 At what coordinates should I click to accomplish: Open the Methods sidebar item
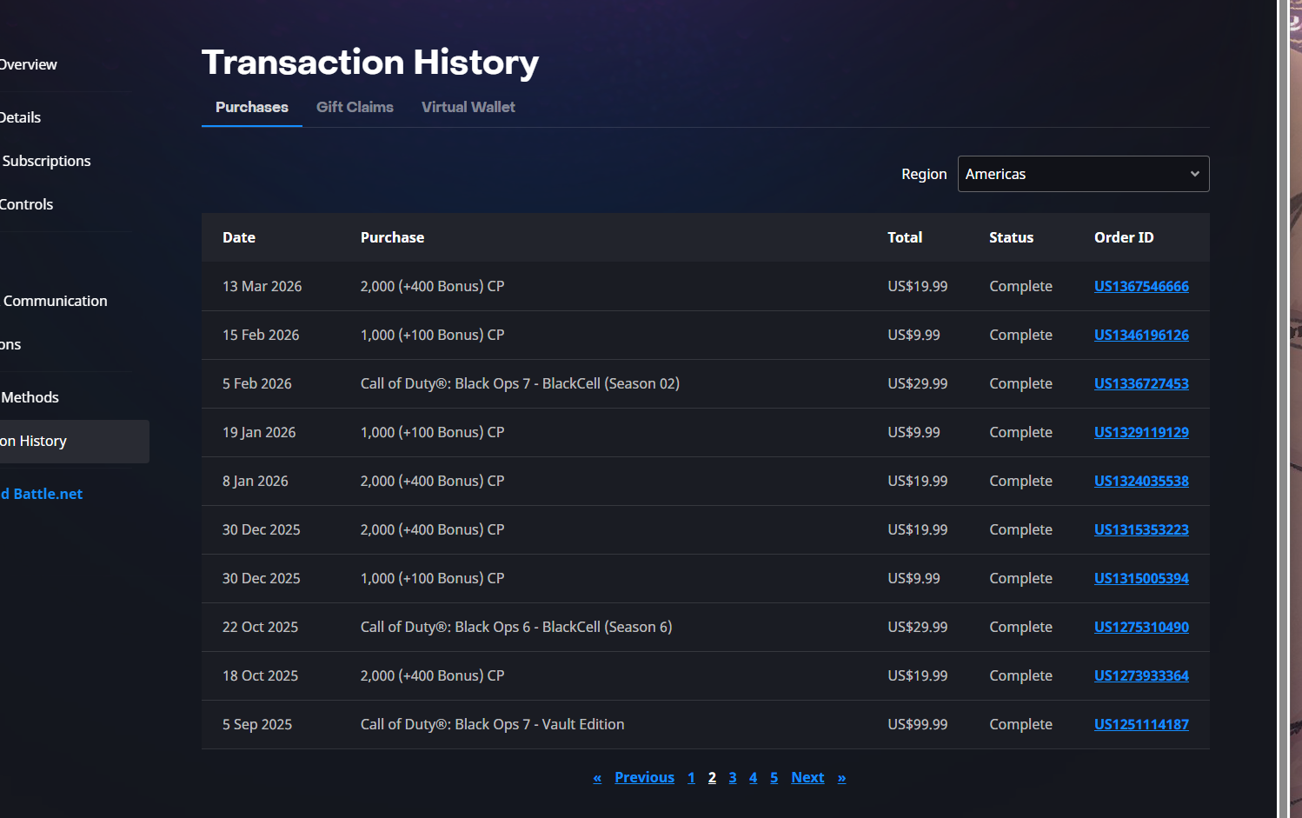point(30,397)
